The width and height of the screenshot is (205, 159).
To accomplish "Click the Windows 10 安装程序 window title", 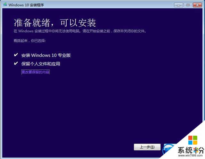I will pyautogui.click(x=26, y=5).
